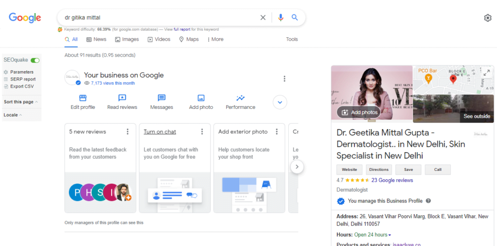The image size is (497, 246).
Task: Click the Directions button
Action: click(379, 169)
